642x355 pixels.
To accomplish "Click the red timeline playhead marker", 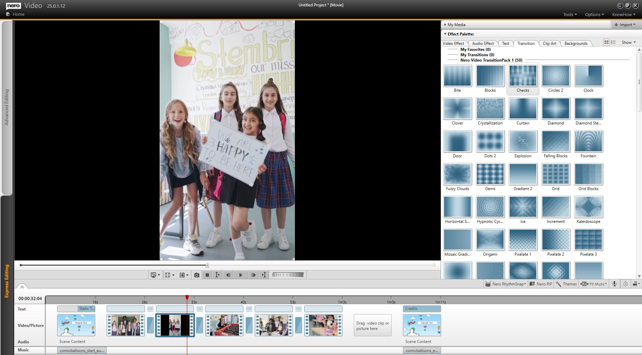I will [x=187, y=297].
